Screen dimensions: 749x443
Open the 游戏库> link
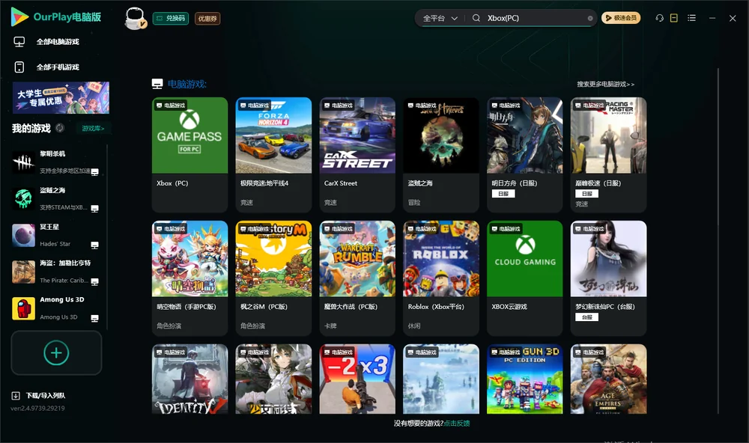[x=93, y=129]
